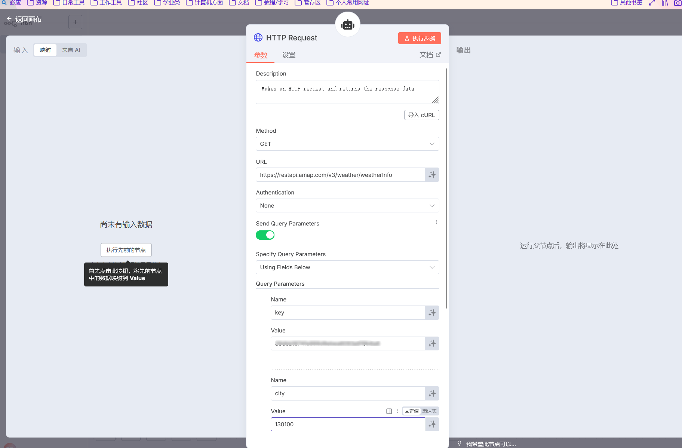
Task: Click the URL input field
Action: pyautogui.click(x=340, y=175)
